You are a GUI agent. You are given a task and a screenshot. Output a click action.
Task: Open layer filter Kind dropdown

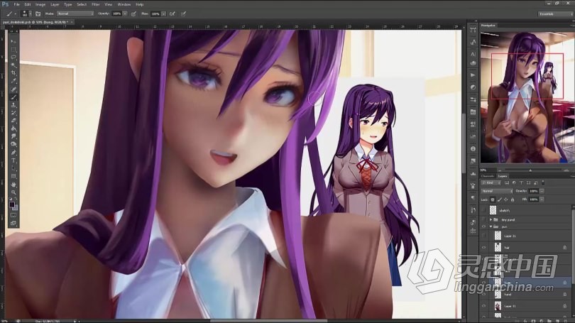click(x=491, y=182)
